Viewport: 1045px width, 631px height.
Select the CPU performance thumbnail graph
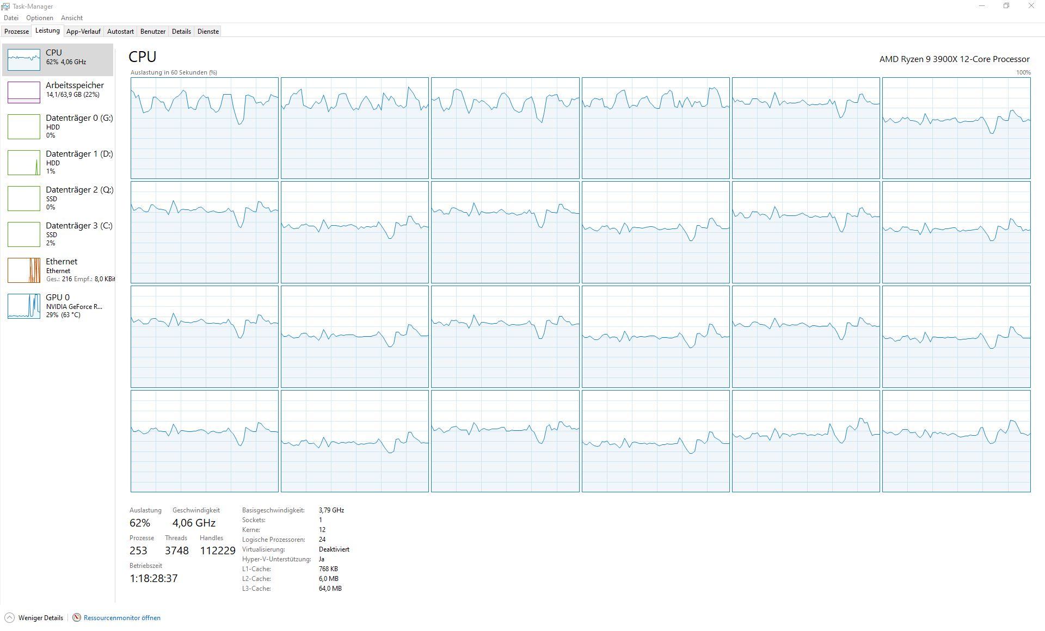coord(24,60)
